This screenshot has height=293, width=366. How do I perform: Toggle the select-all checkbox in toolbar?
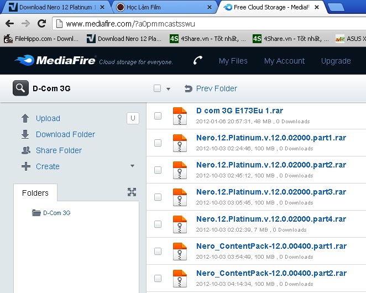[x=158, y=88]
